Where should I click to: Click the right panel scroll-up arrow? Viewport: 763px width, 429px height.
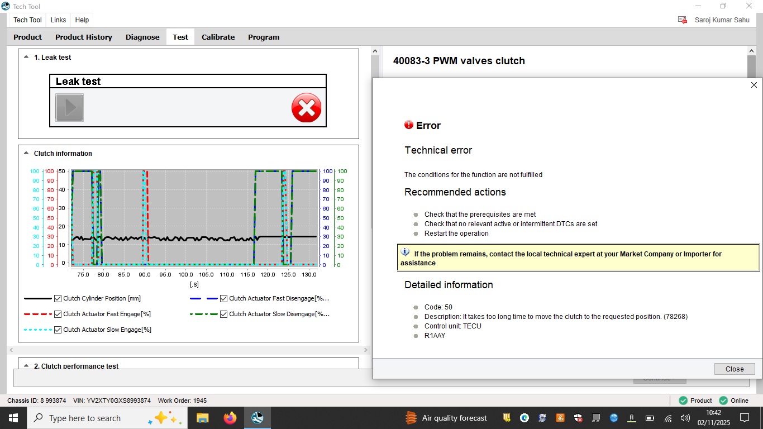coord(751,51)
